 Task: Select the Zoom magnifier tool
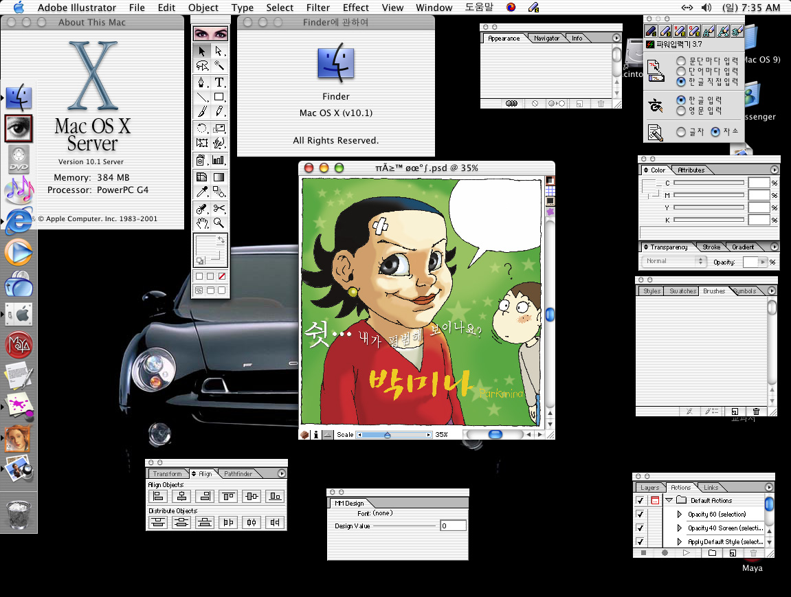pyautogui.click(x=219, y=223)
